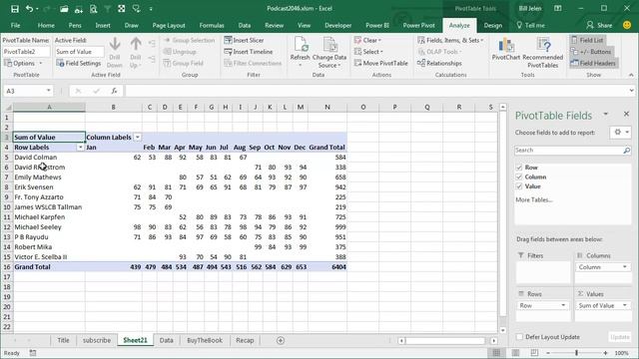639x359 pixels.
Task: Click the Refresh pivot data icon
Action: (x=301, y=44)
